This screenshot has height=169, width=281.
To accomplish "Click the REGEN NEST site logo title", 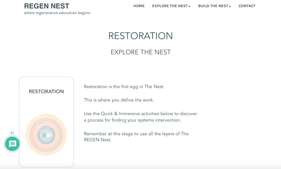I will (x=47, y=6).
